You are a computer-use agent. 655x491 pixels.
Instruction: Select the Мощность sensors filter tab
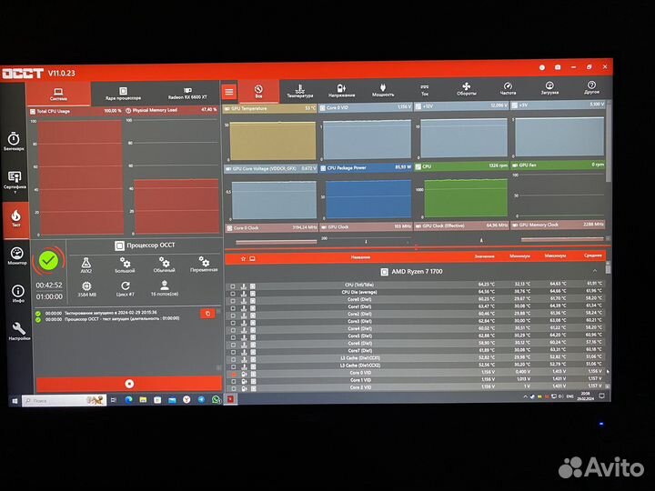(x=383, y=89)
